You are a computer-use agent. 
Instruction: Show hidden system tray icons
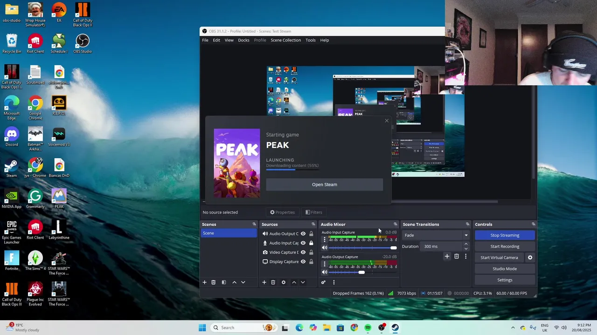pos(513,328)
